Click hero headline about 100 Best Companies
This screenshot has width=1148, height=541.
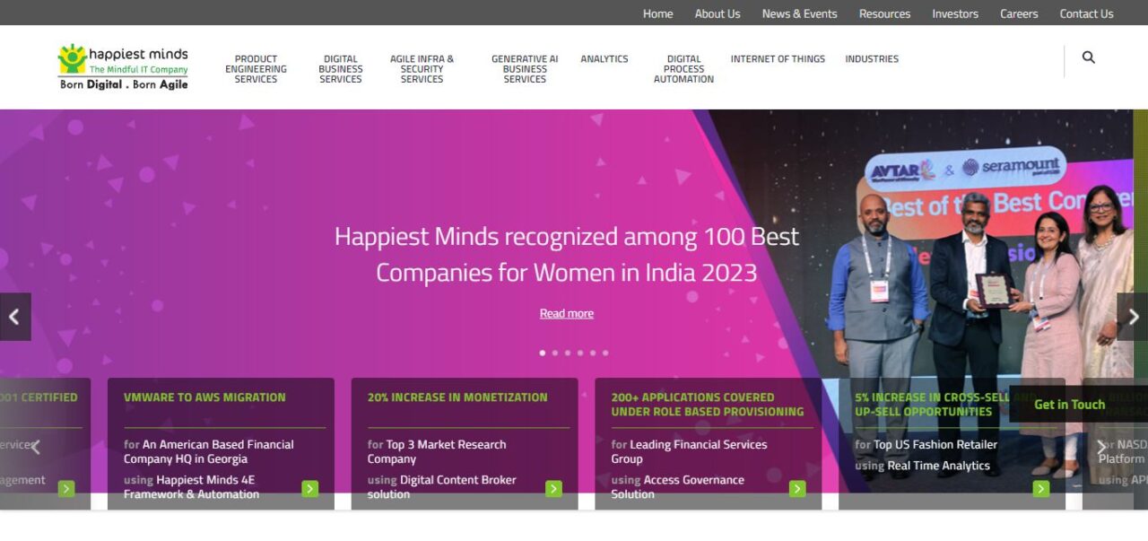coord(567,254)
